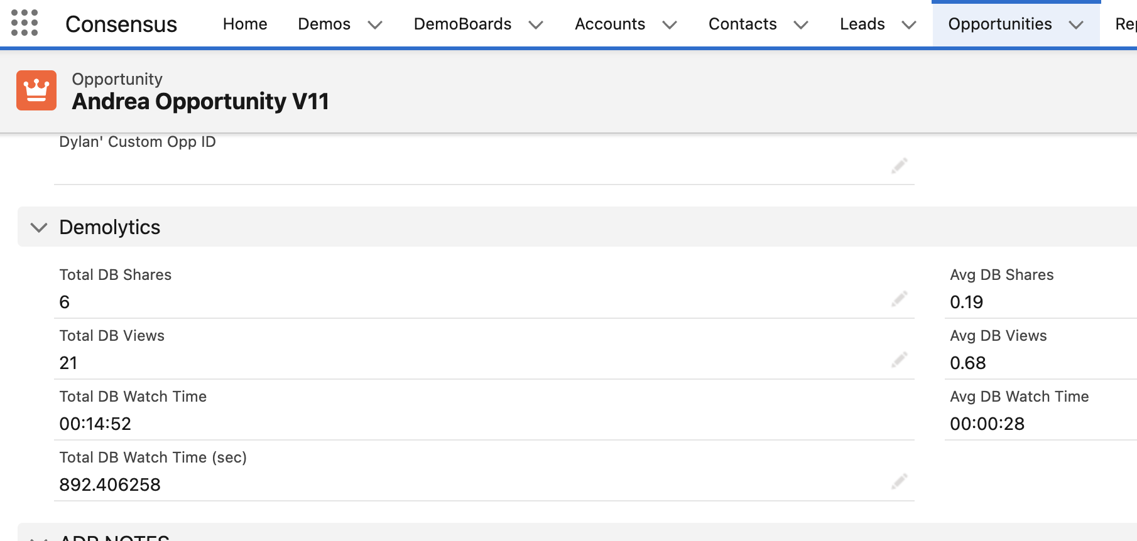Open the App Launcher grid icon
Screen dimensions: 1137x541
pos(24,23)
